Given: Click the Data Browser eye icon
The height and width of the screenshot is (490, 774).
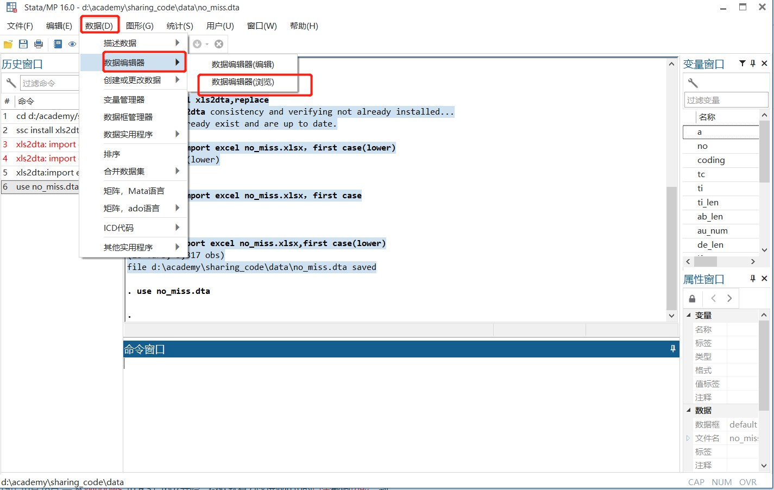Looking at the screenshot, I should (x=72, y=44).
